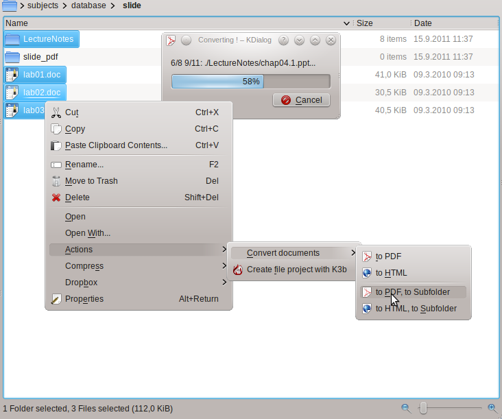The height and width of the screenshot is (419, 502).
Task: Choose 'to PDF' from convert submenu
Action: (x=413, y=256)
